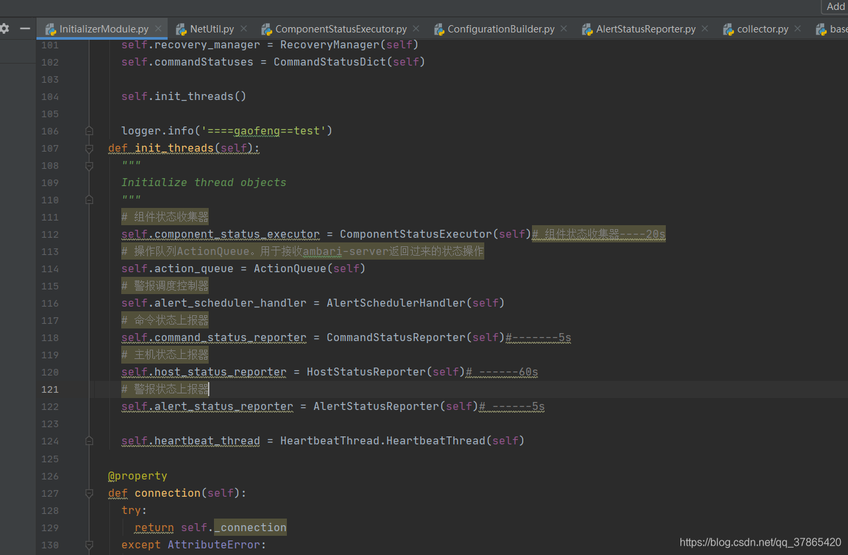This screenshot has width=848, height=555.
Task: Click ActionQueue(self) on line 114
Action: (309, 269)
